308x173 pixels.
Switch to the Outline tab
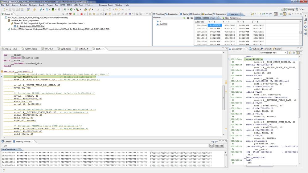tap(254, 49)
